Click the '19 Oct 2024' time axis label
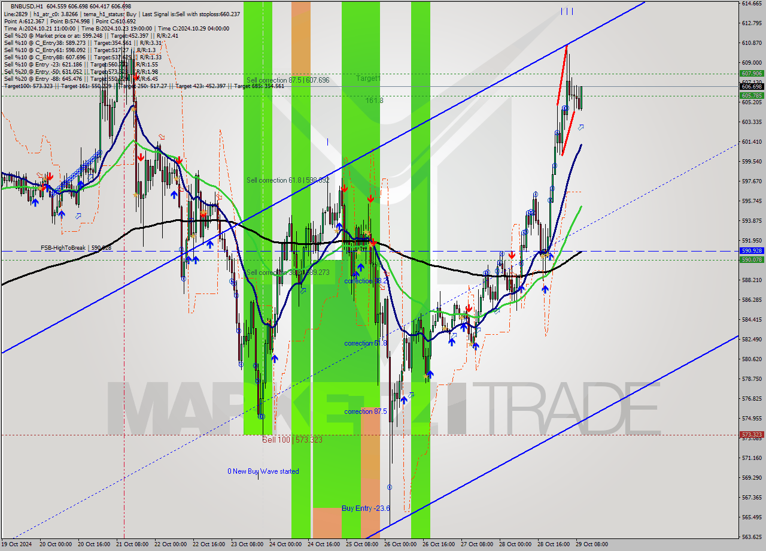Screen dimensions: 766x551 [17, 544]
